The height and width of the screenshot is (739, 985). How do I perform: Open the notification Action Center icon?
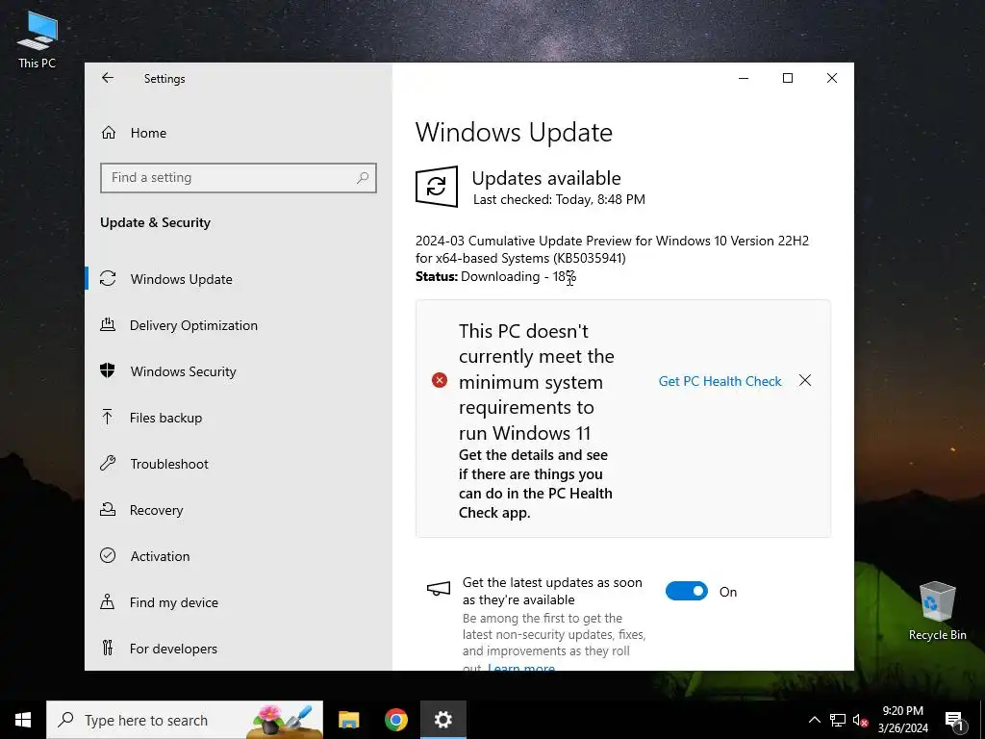(x=955, y=721)
